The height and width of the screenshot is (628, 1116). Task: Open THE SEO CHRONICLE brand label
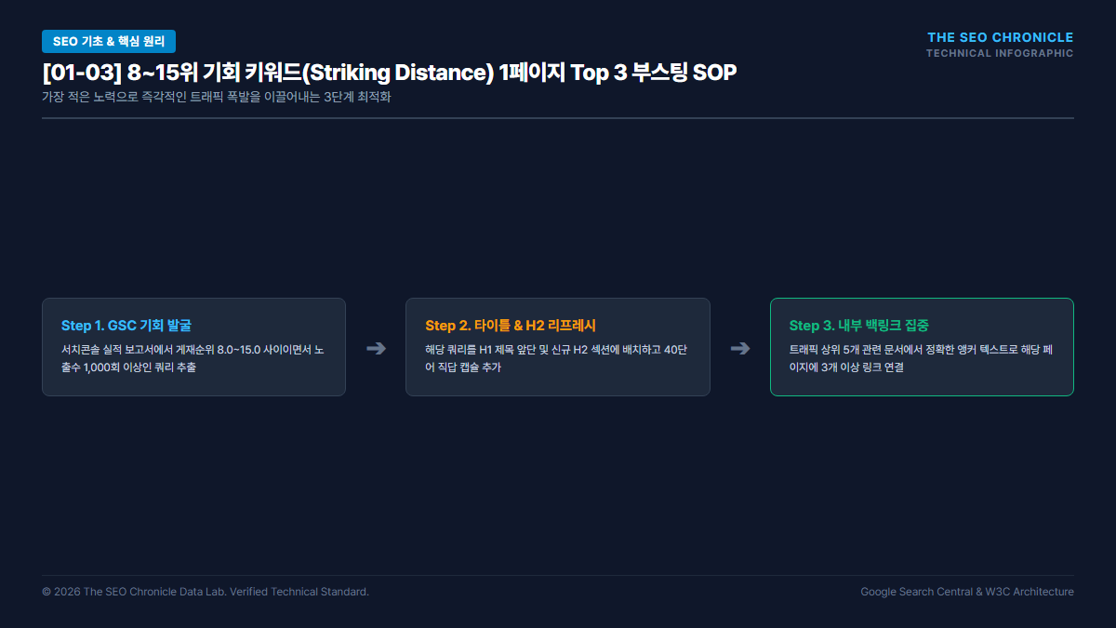coord(1001,37)
